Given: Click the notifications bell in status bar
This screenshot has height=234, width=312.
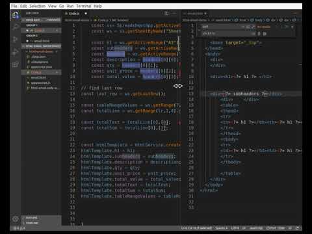Looking at the screenshot, I should click(298, 228).
